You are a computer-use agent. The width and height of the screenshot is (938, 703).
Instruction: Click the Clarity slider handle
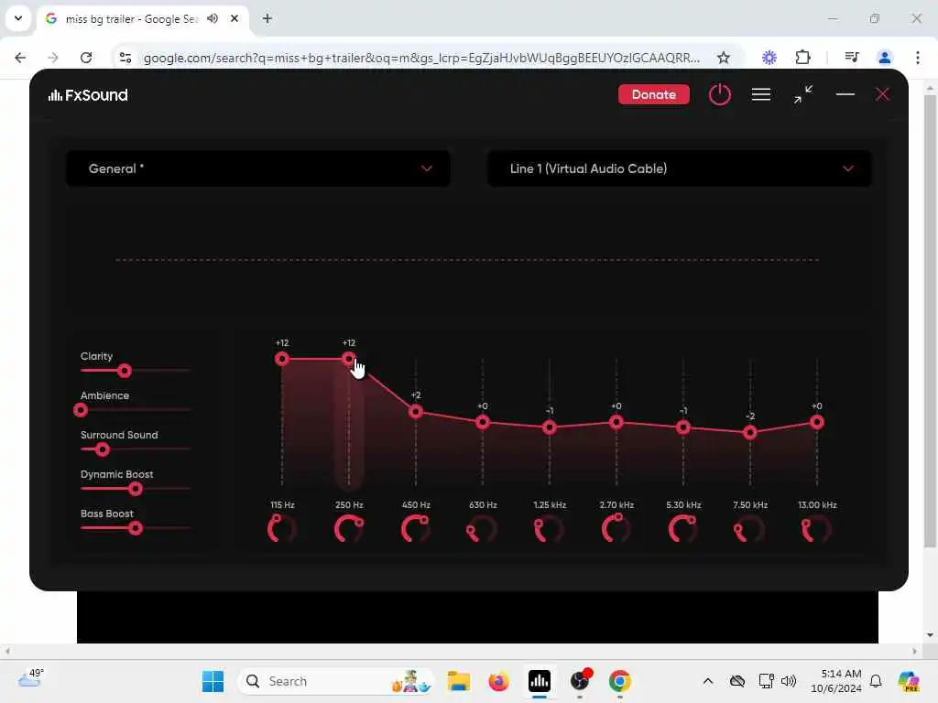point(124,372)
